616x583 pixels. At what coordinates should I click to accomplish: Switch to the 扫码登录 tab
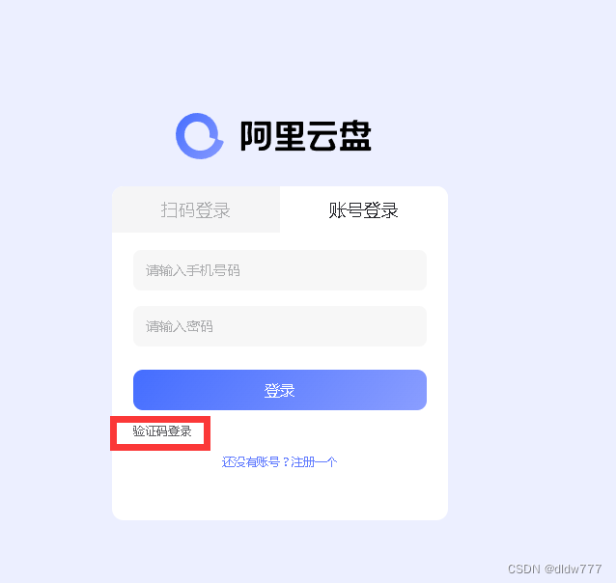[196, 209]
